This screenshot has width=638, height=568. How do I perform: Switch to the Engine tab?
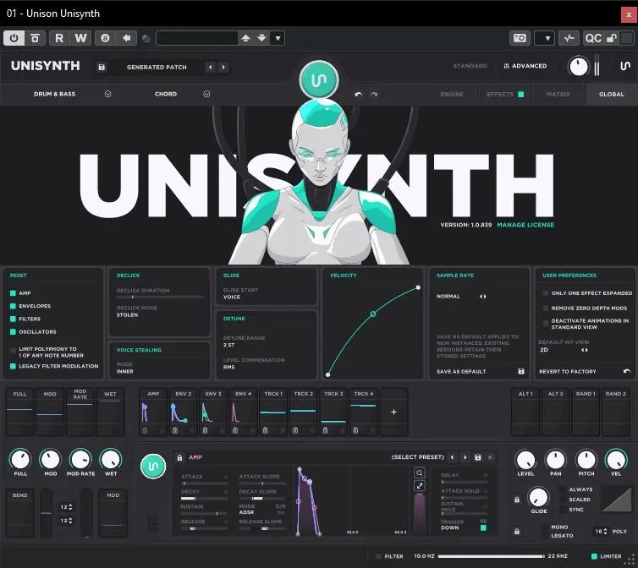(452, 95)
